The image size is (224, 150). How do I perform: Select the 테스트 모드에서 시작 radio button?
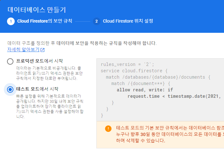click(x=10, y=89)
